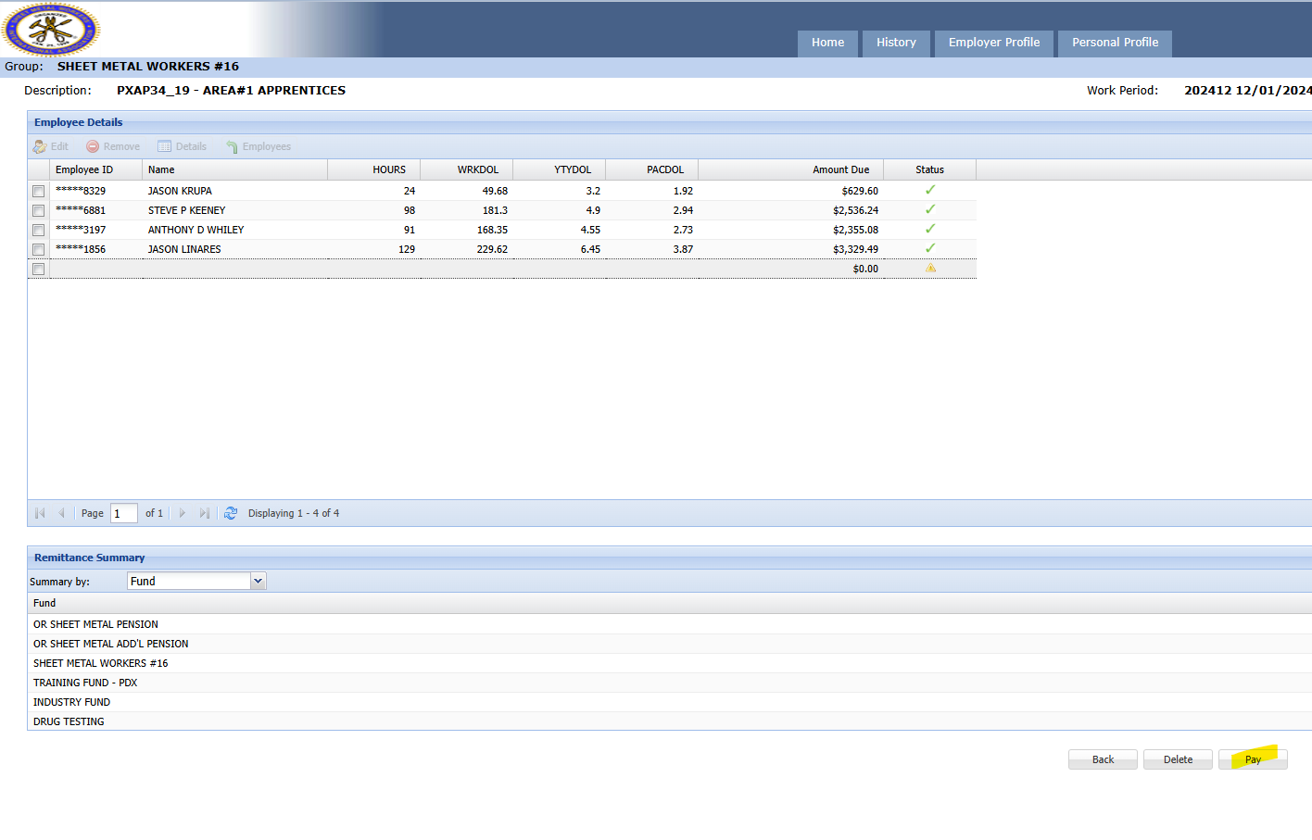Screen dimensions: 1312x840
Task: Refresh the employee grid
Action: [x=231, y=513]
